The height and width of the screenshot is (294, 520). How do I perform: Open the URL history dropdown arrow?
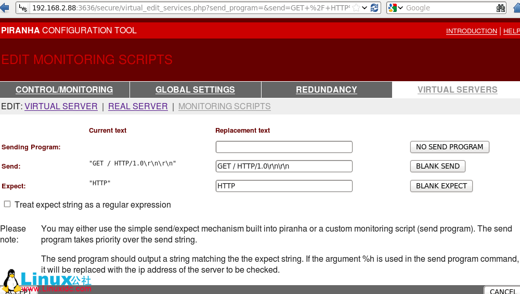click(x=365, y=8)
